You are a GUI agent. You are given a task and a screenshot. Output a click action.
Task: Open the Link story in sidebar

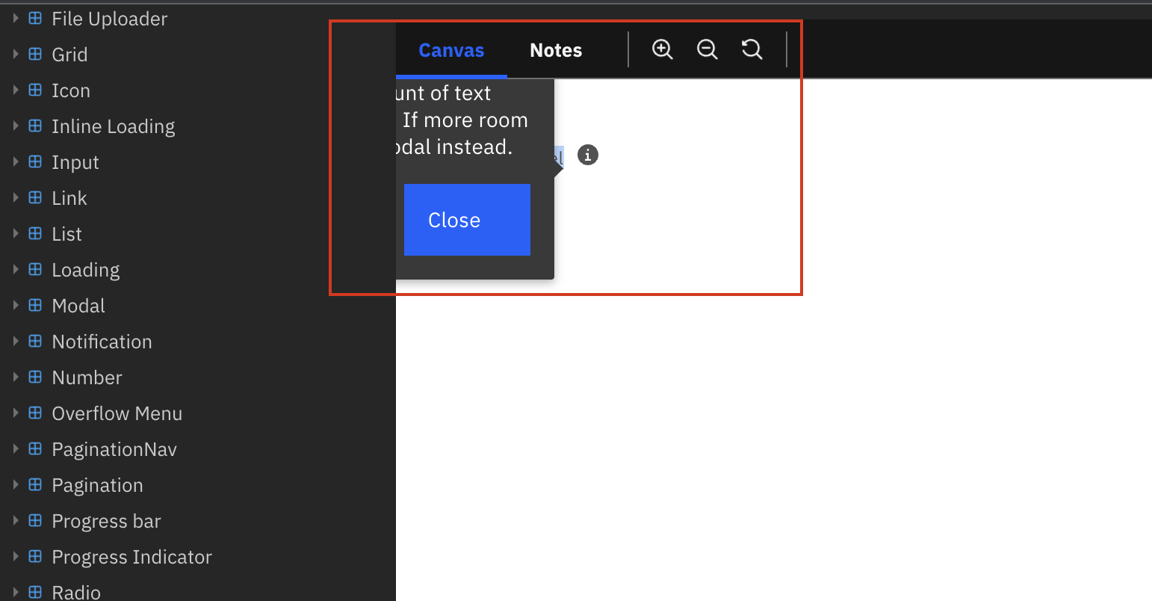(69, 198)
